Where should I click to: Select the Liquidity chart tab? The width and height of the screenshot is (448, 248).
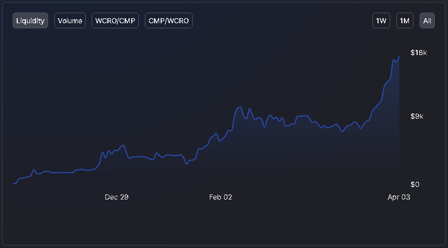tap(30, 21)
